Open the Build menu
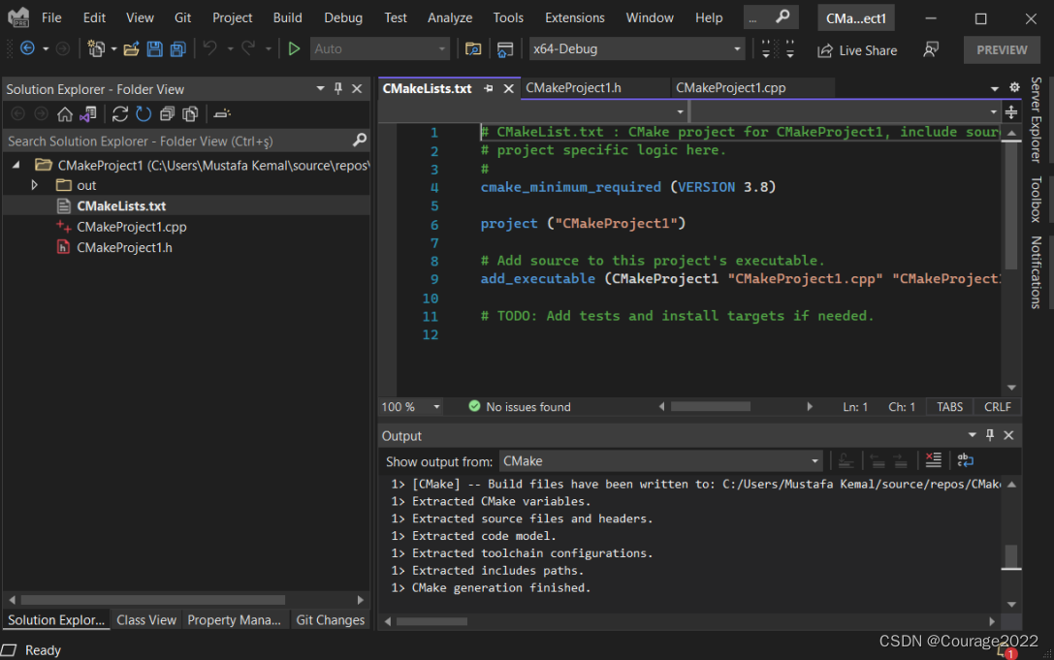The width and height of the screenshot is (1054, 660). click(287, 17)
